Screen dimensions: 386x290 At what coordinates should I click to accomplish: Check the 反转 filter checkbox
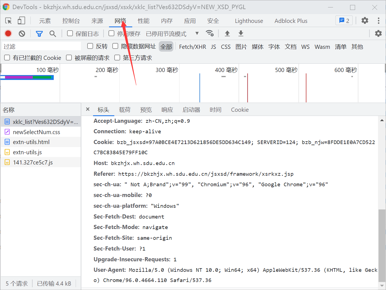[x=90, y=46]
